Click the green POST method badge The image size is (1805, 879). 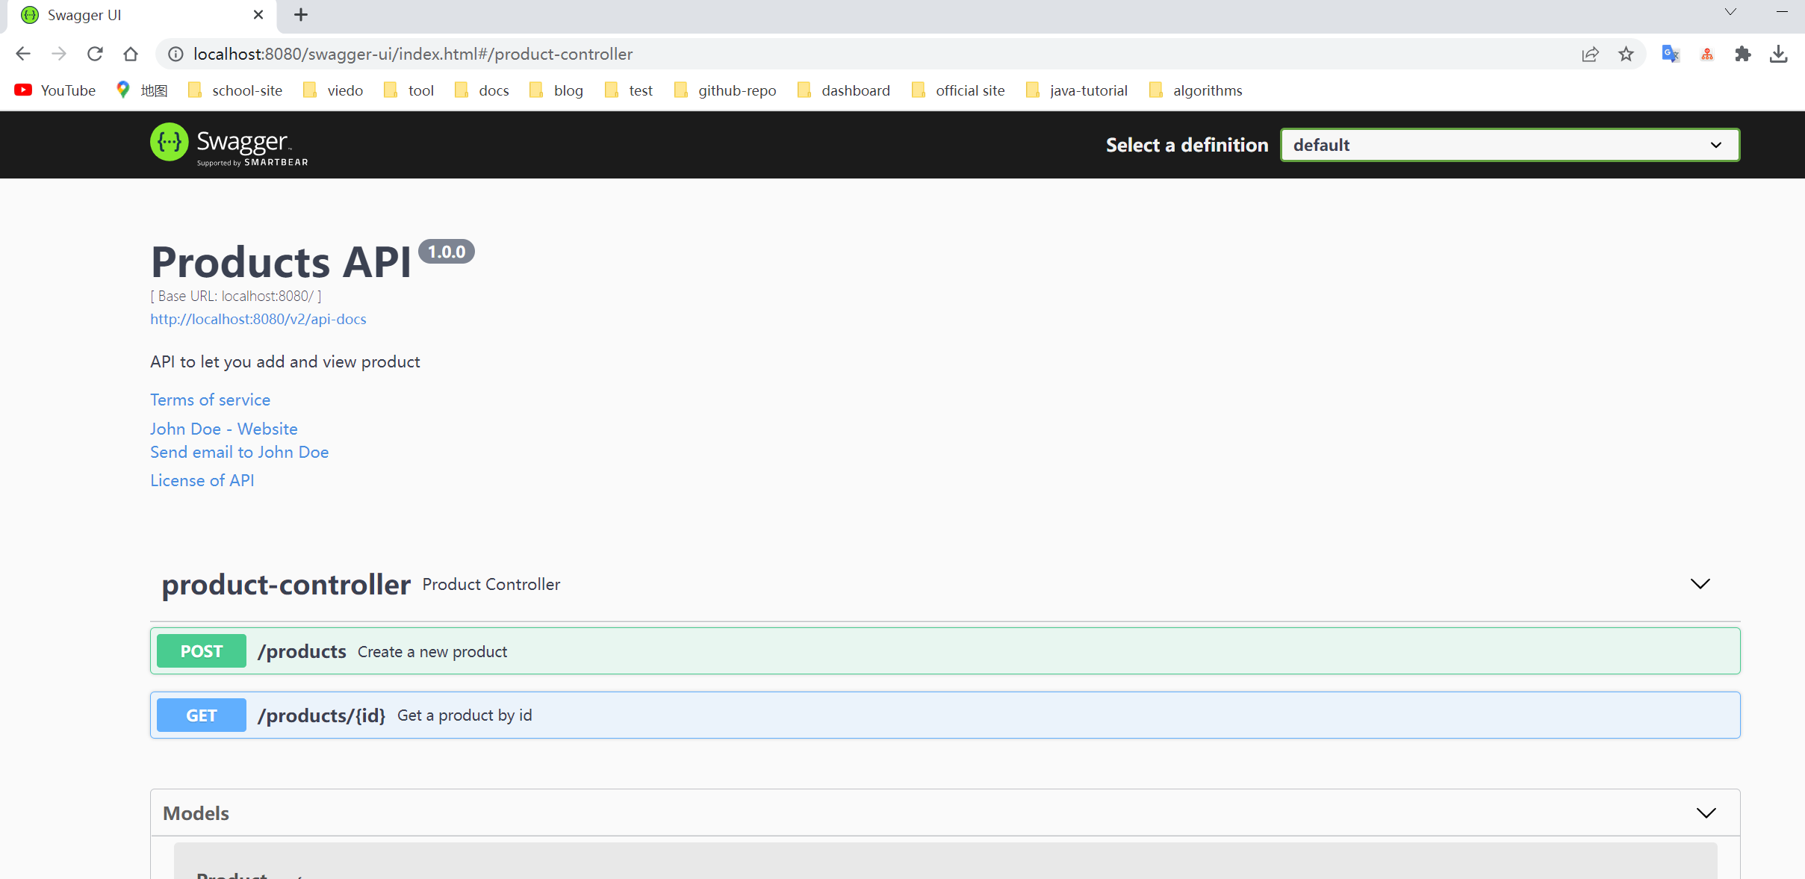pos(202,651)
